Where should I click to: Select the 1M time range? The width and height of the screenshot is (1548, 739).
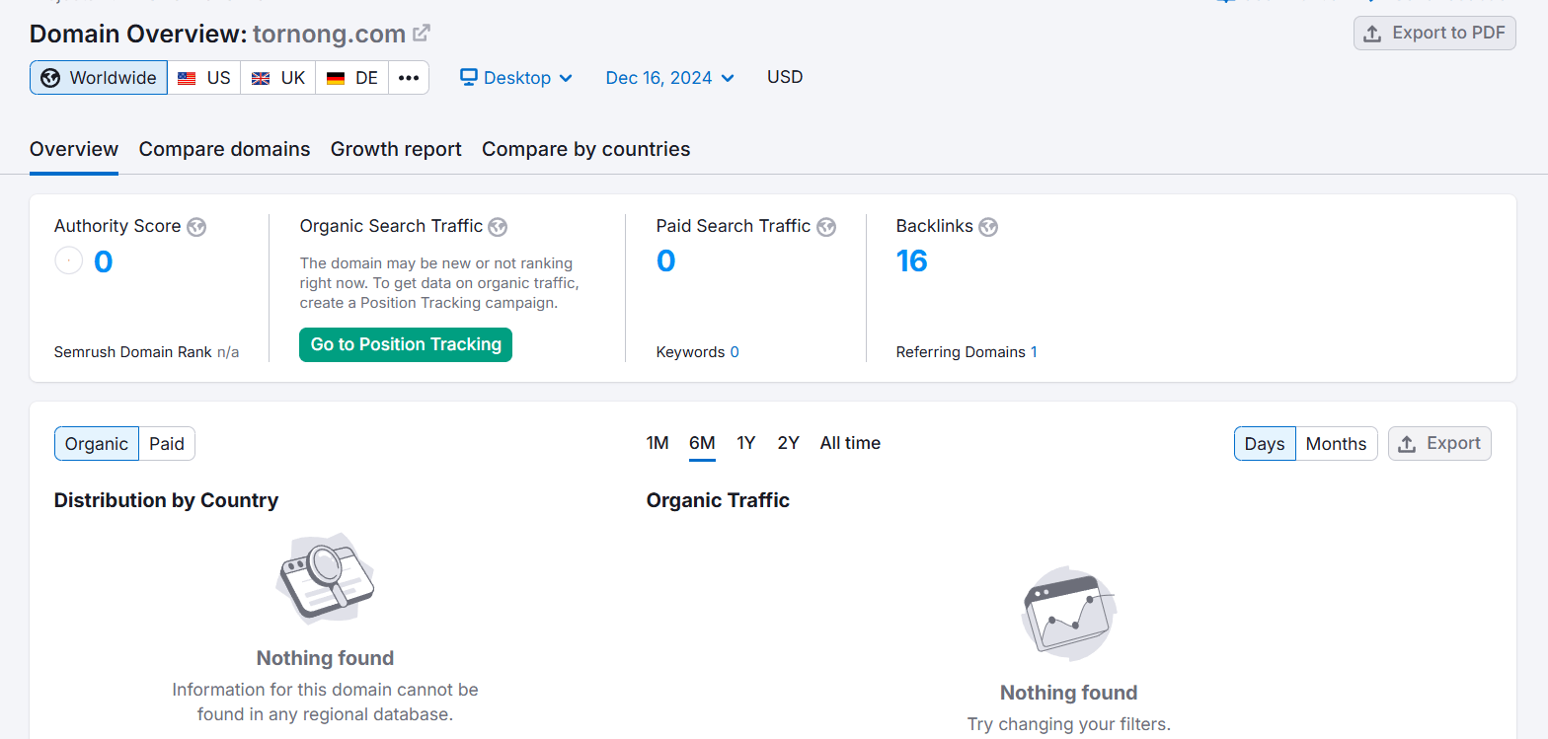coord(658,443)
